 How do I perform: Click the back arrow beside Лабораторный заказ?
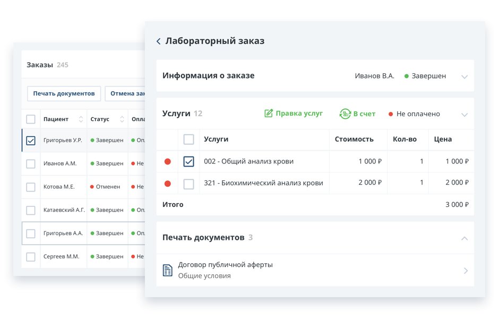click(158, 41)
